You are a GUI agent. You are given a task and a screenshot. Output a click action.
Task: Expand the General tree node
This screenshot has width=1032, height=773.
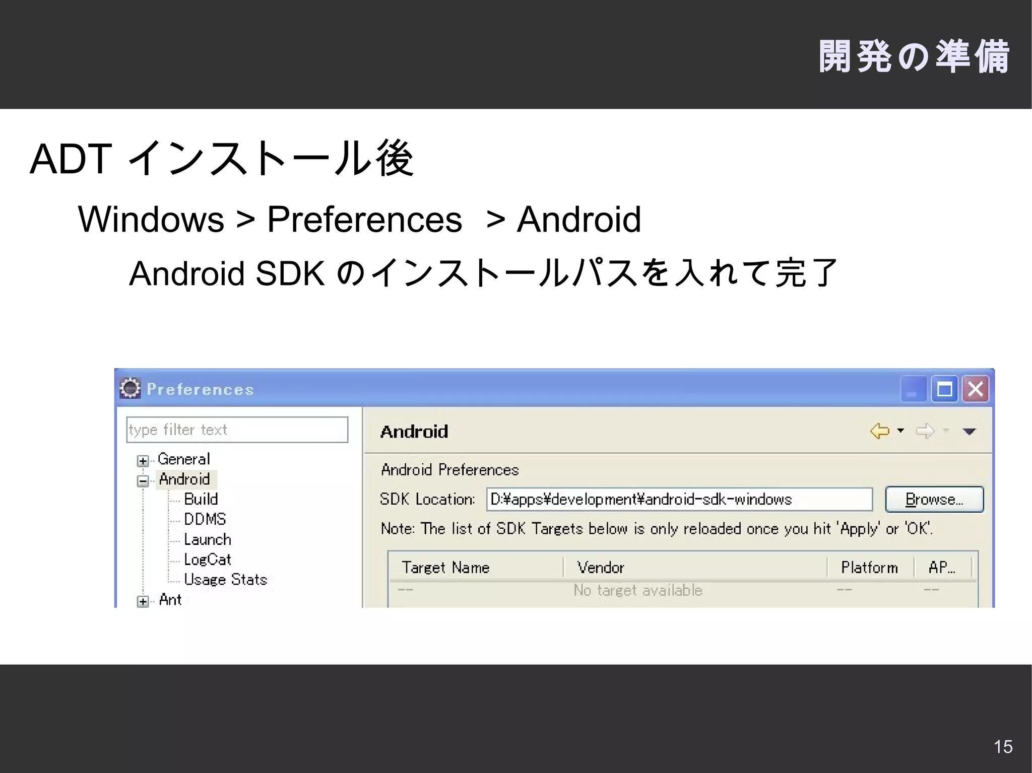tap(143, 461)
